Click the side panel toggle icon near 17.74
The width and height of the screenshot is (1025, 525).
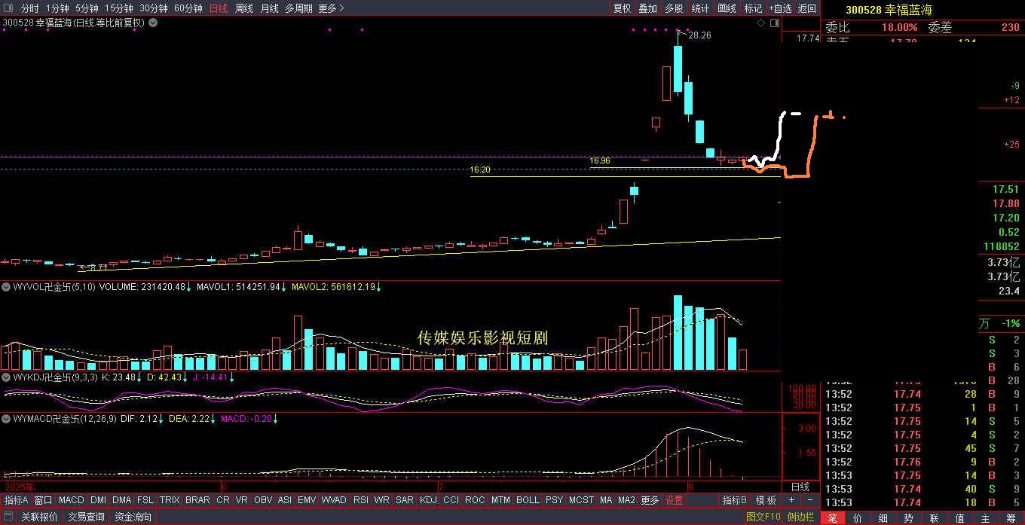point(776,23)
